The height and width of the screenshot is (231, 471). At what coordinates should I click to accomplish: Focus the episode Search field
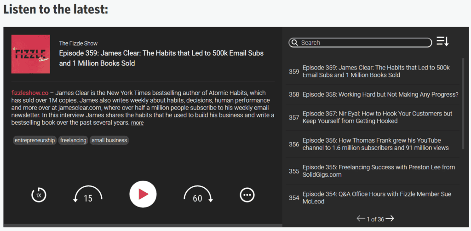[360, 43]
